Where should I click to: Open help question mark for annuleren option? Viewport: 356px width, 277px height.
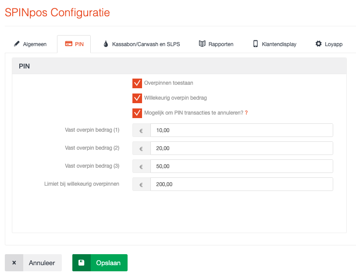[246, 113]
